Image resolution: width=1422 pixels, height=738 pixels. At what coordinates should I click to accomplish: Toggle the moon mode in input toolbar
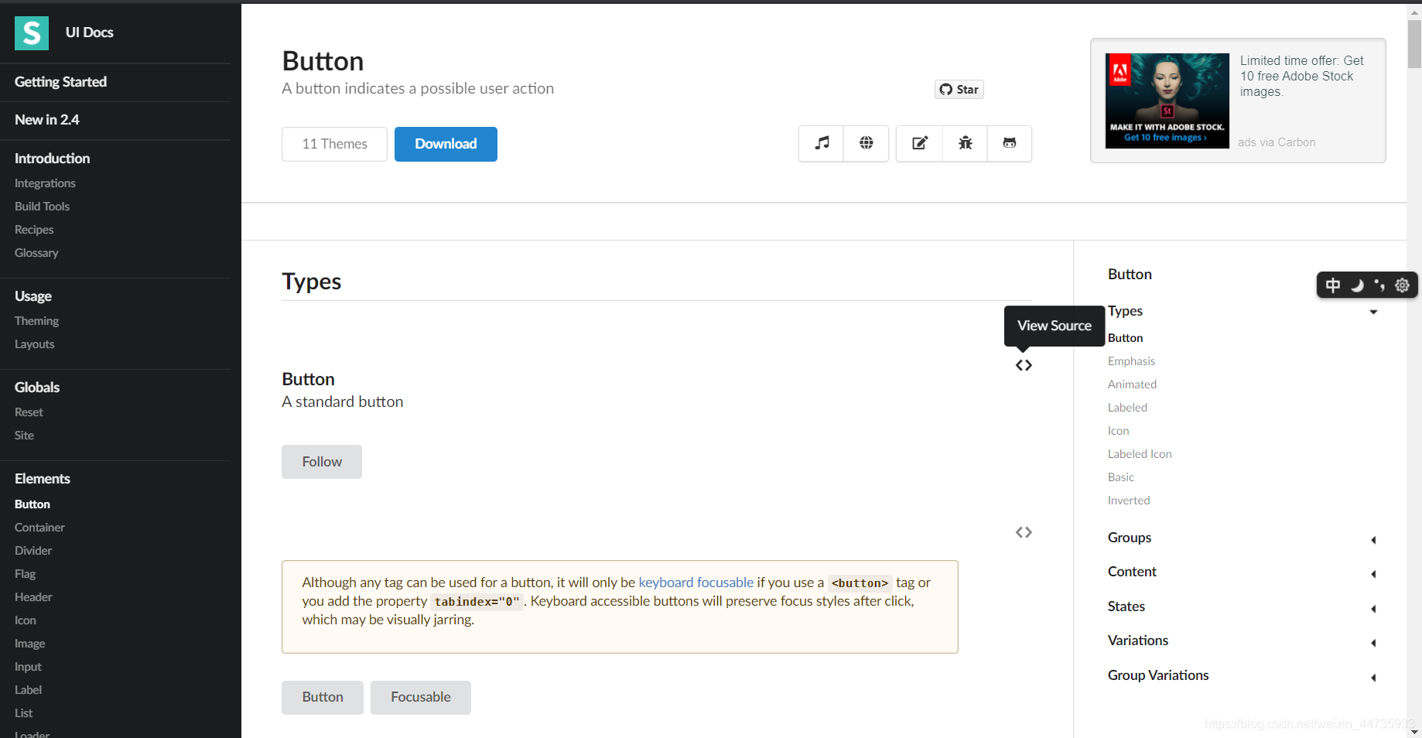[x=1357, y=285]
